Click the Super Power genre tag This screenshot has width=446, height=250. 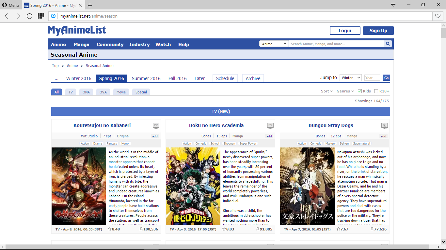coord(248,144)
